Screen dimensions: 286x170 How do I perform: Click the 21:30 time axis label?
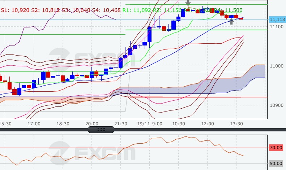coord(121,124)
